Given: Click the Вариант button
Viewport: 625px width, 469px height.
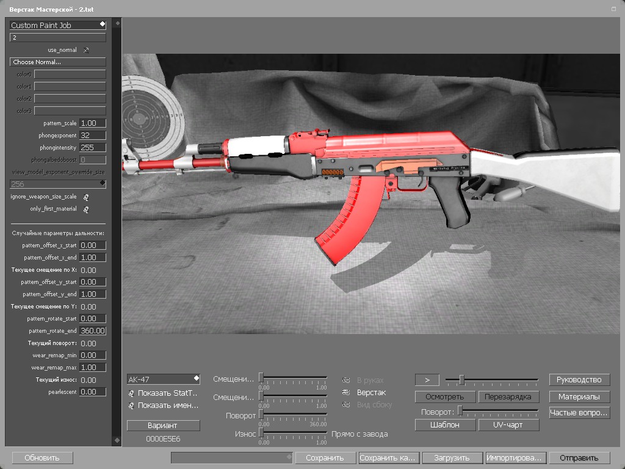Looking at the screenshot, I should coord(164,426).
